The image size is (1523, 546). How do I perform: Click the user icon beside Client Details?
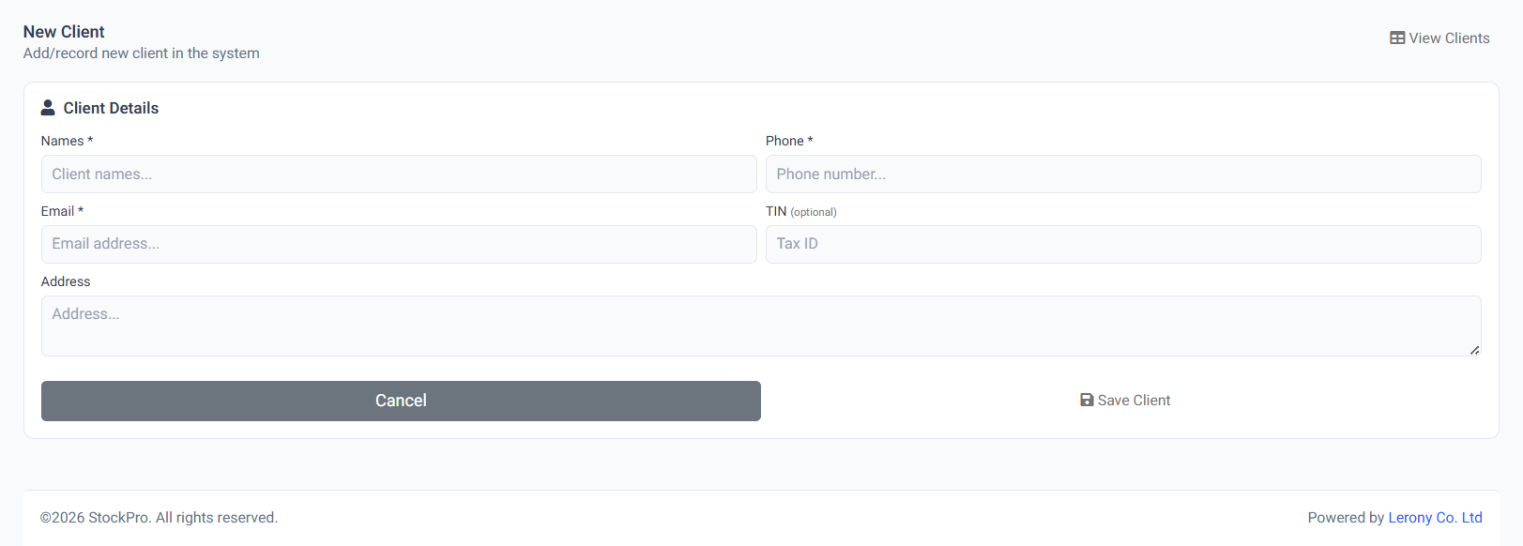[x=48, y=108]
